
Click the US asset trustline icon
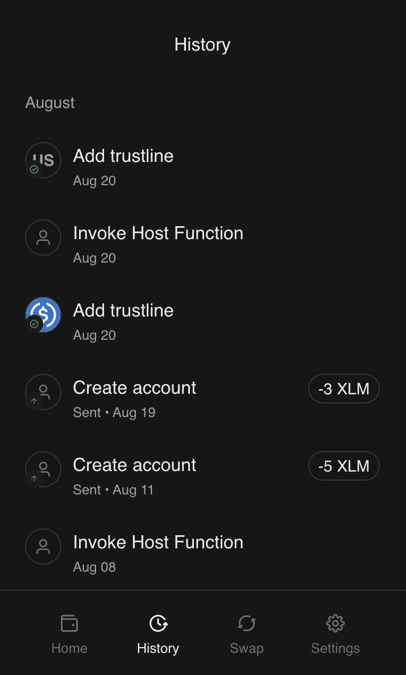point(43,160)
